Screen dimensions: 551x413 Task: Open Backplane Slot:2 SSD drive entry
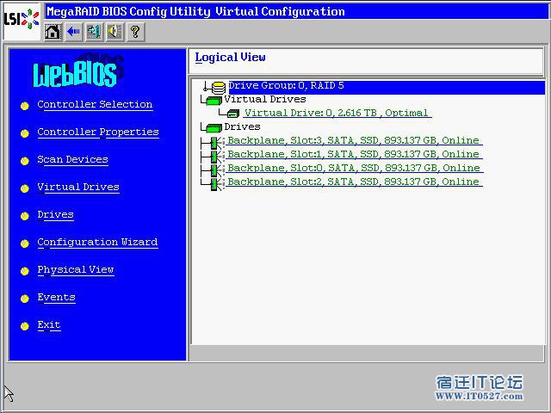pos(354,182)
